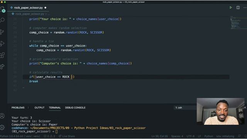Open the Search view in the activity bar

pyautogui.click(x=2, y=20)
